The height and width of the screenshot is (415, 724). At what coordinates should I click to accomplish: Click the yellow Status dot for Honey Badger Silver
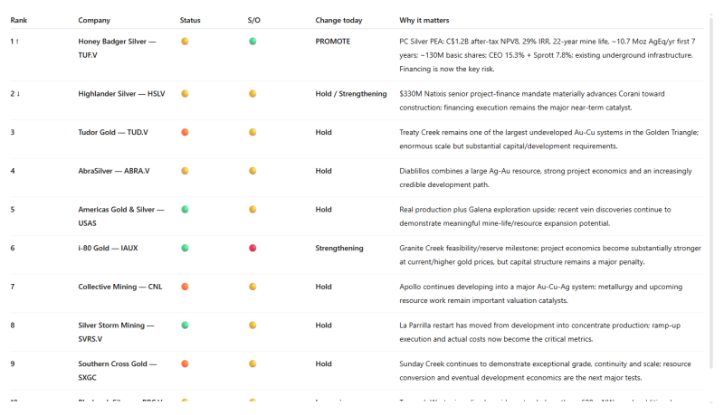pos(185,41)
